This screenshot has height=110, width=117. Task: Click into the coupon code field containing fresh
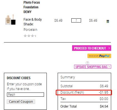25,94
